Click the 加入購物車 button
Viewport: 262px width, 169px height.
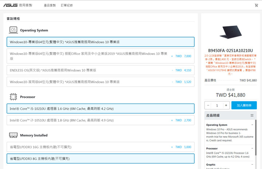click(x=244, y=105)
